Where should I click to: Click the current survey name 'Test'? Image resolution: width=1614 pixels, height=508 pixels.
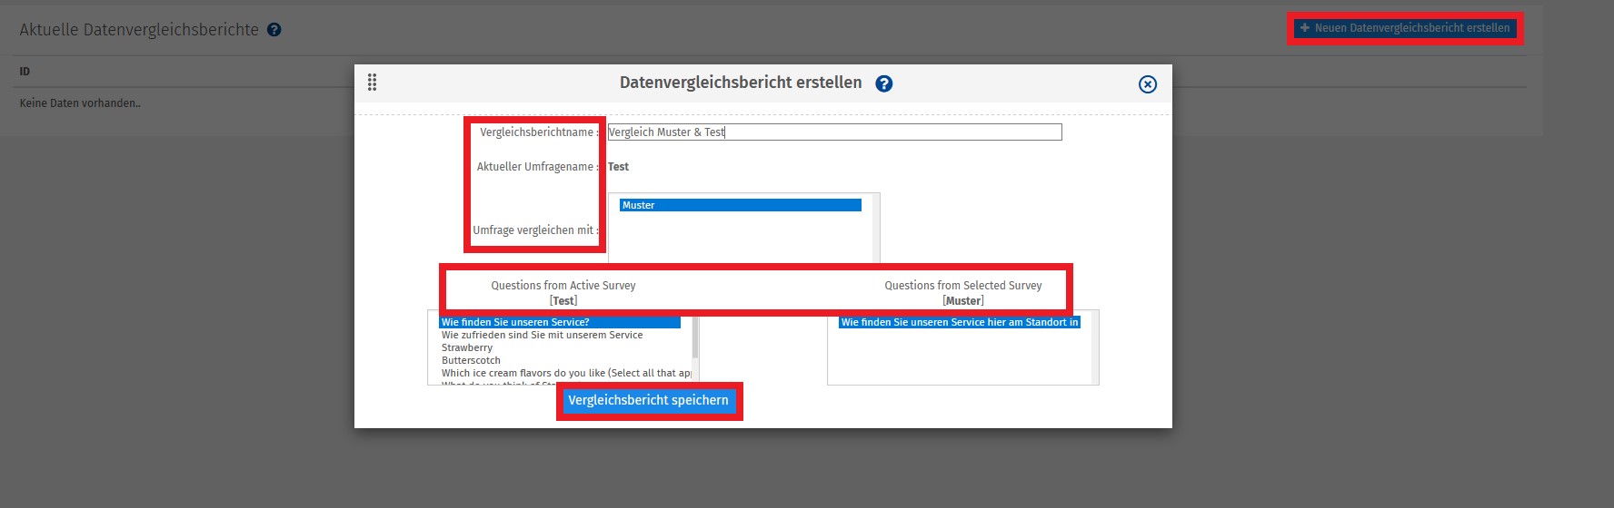pos(618,167)
